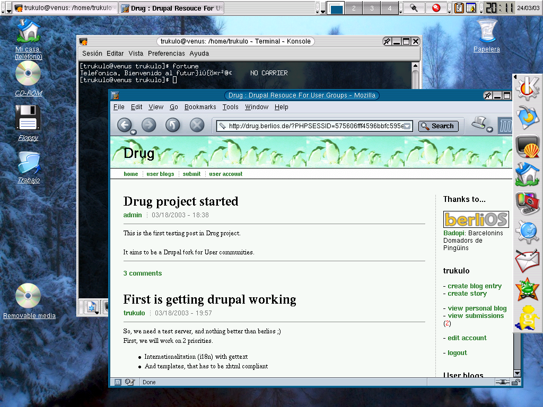Click create story link

pos(467,294)
